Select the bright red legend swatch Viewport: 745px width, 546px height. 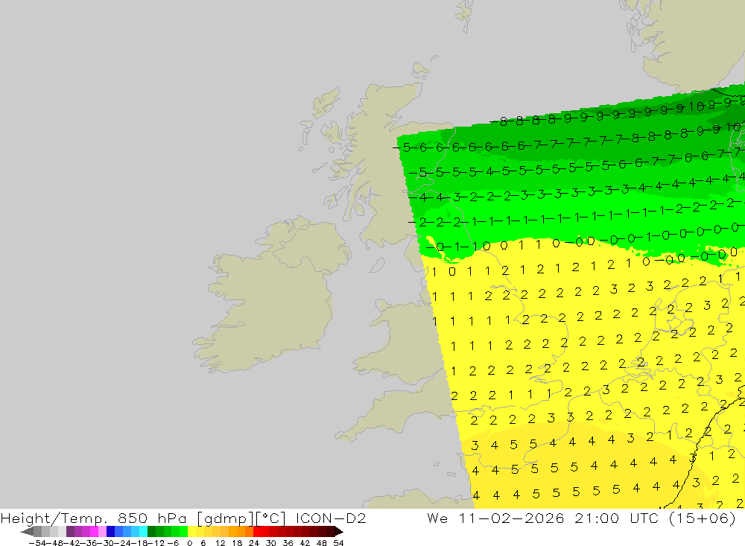pos(257,531)
